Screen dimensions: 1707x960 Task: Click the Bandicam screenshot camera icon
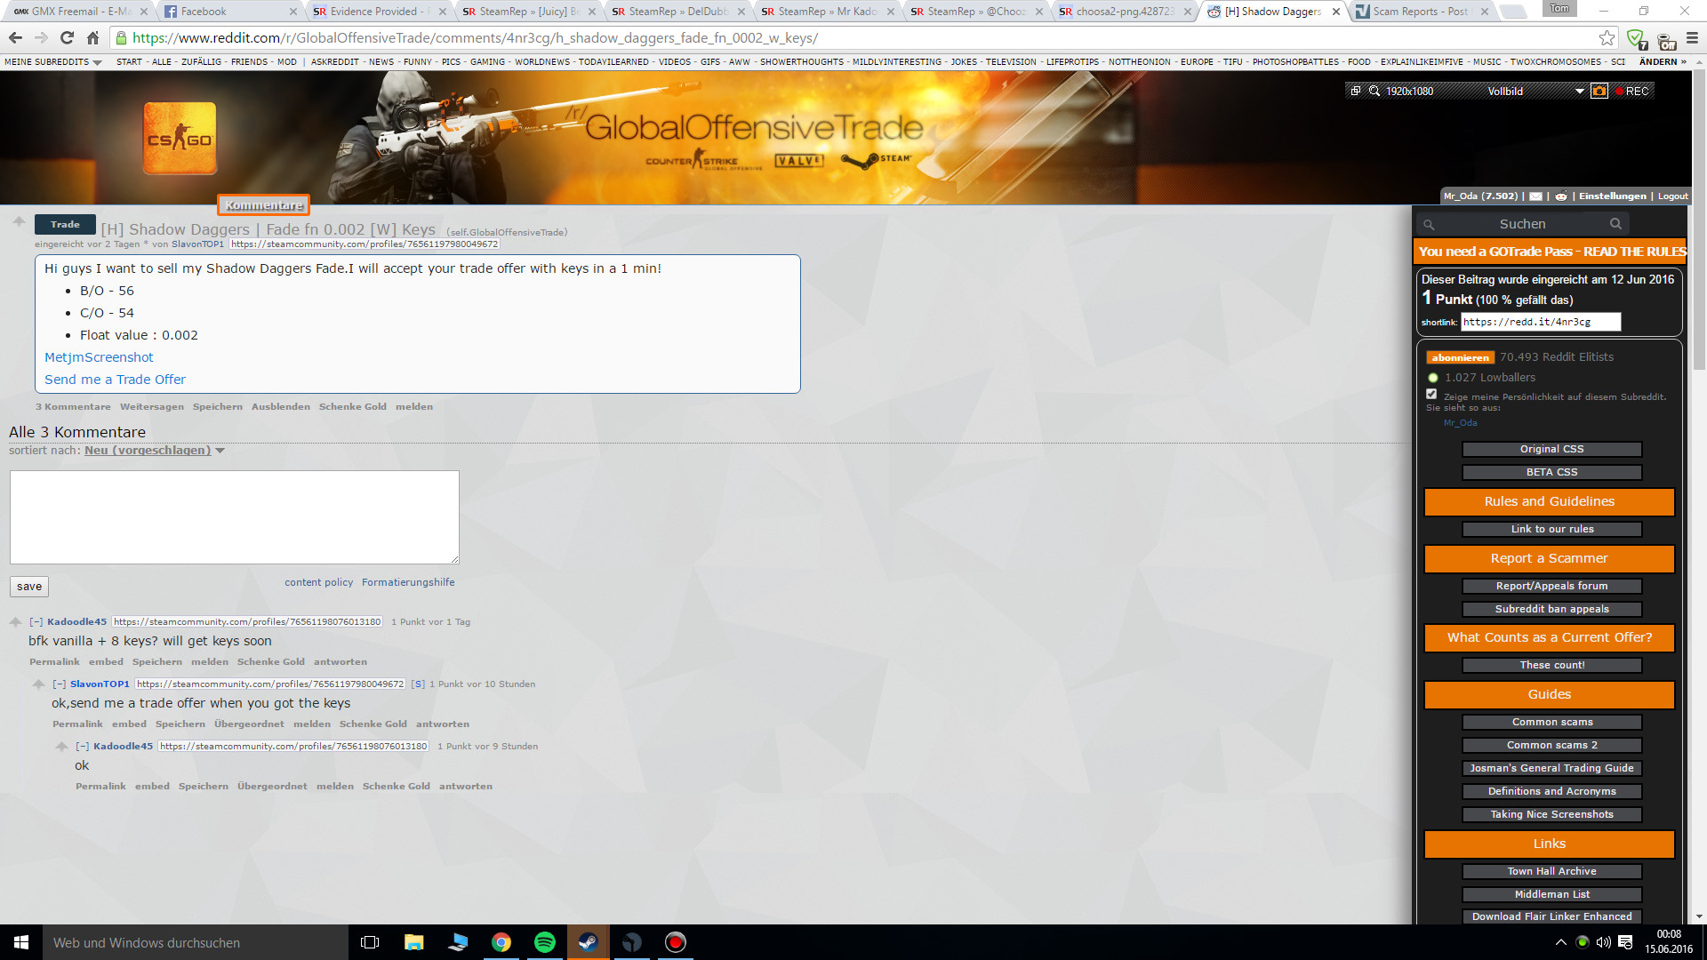[x=1599, y=91]
